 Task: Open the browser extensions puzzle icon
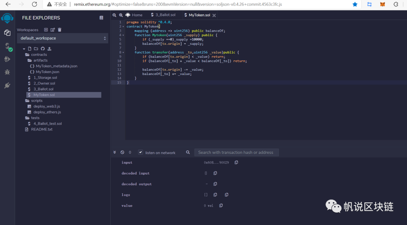396,4
